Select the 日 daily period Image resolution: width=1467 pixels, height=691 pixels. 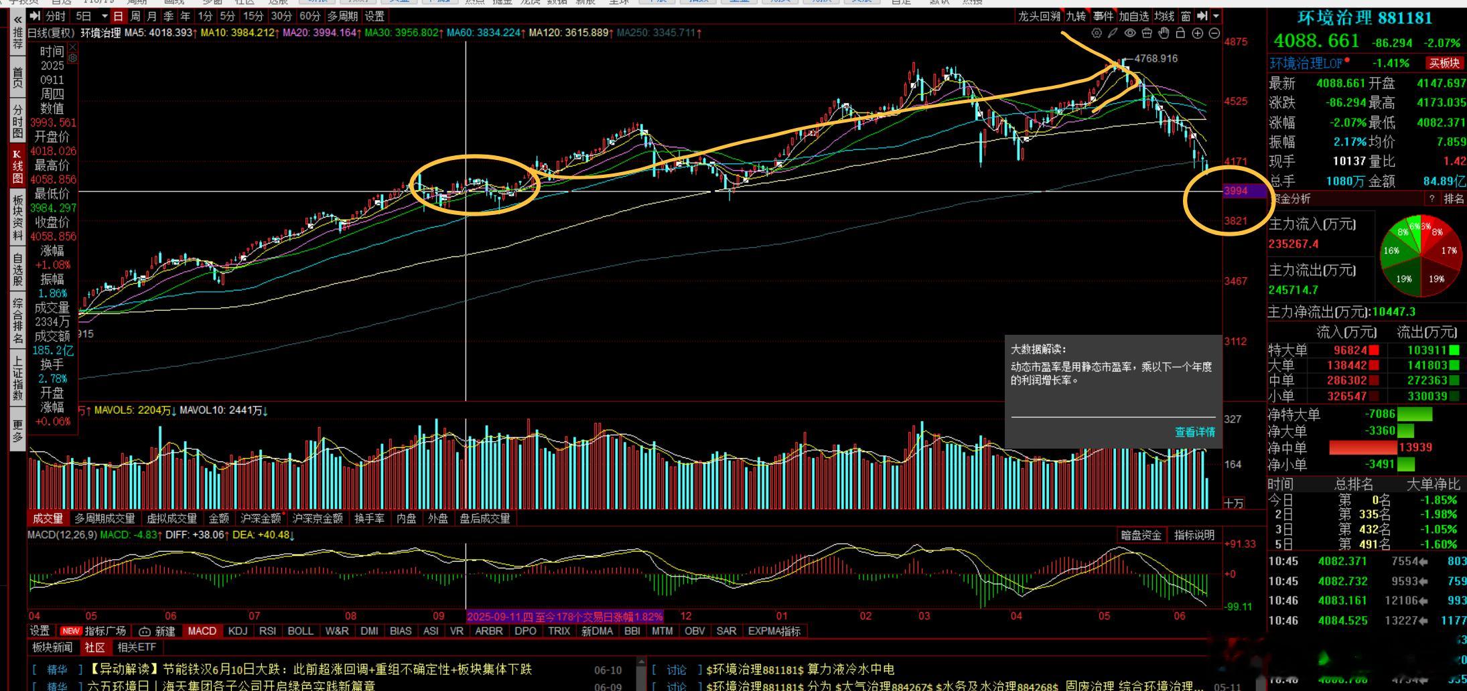point(119,16)
